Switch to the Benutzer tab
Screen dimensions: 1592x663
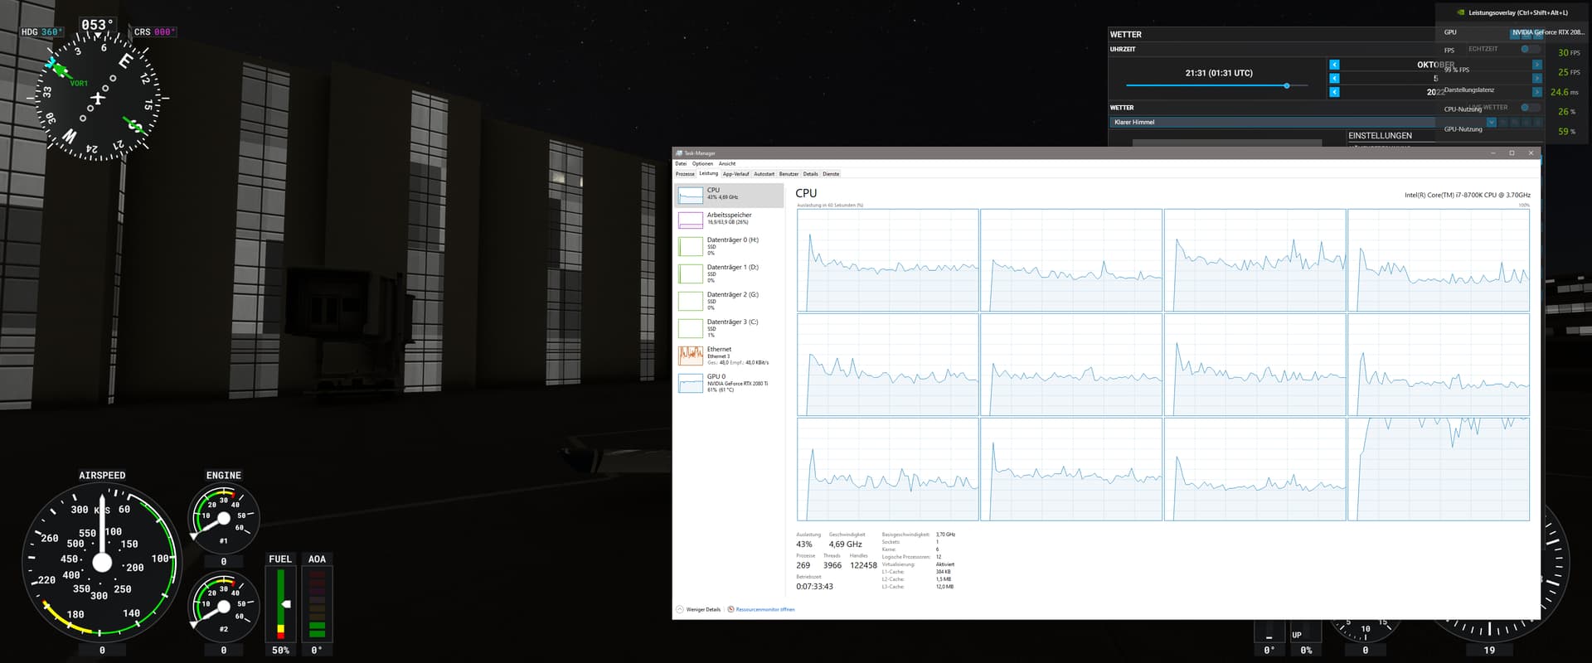point(789,174)
